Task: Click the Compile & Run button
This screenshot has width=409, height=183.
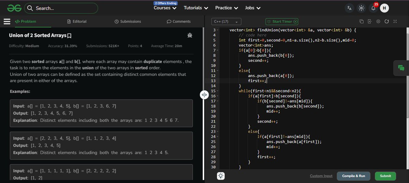Action: pyautogui.click(x=353, y=176)
